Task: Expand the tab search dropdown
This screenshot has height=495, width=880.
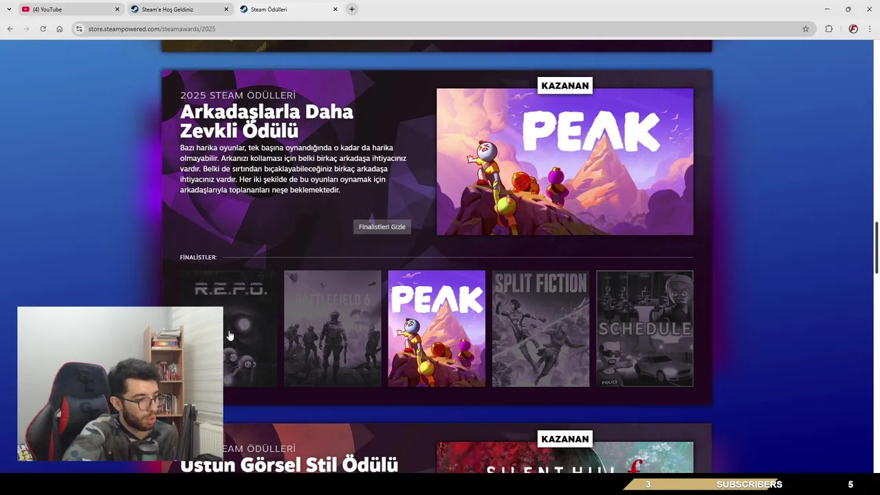Action: (x=8, y=9)
